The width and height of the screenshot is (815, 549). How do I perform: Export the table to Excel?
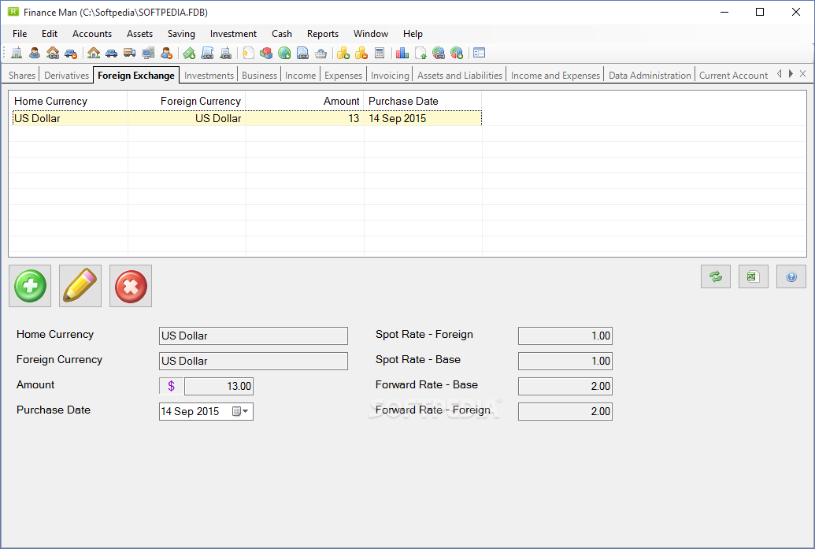753,276
